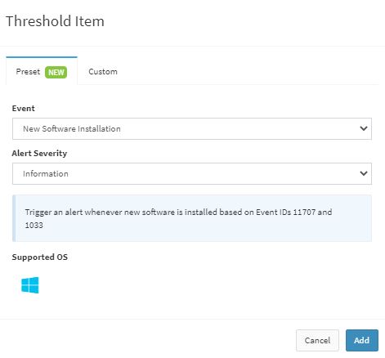Screen dimensions: 385x358
Task: Click the blue info box describing the alert trigger
Action: pos(192,218)
